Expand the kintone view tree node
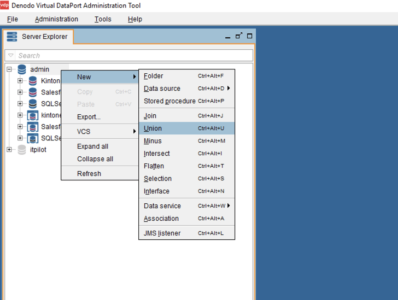This screenshot has height=300, width=398. coord(20,115)
